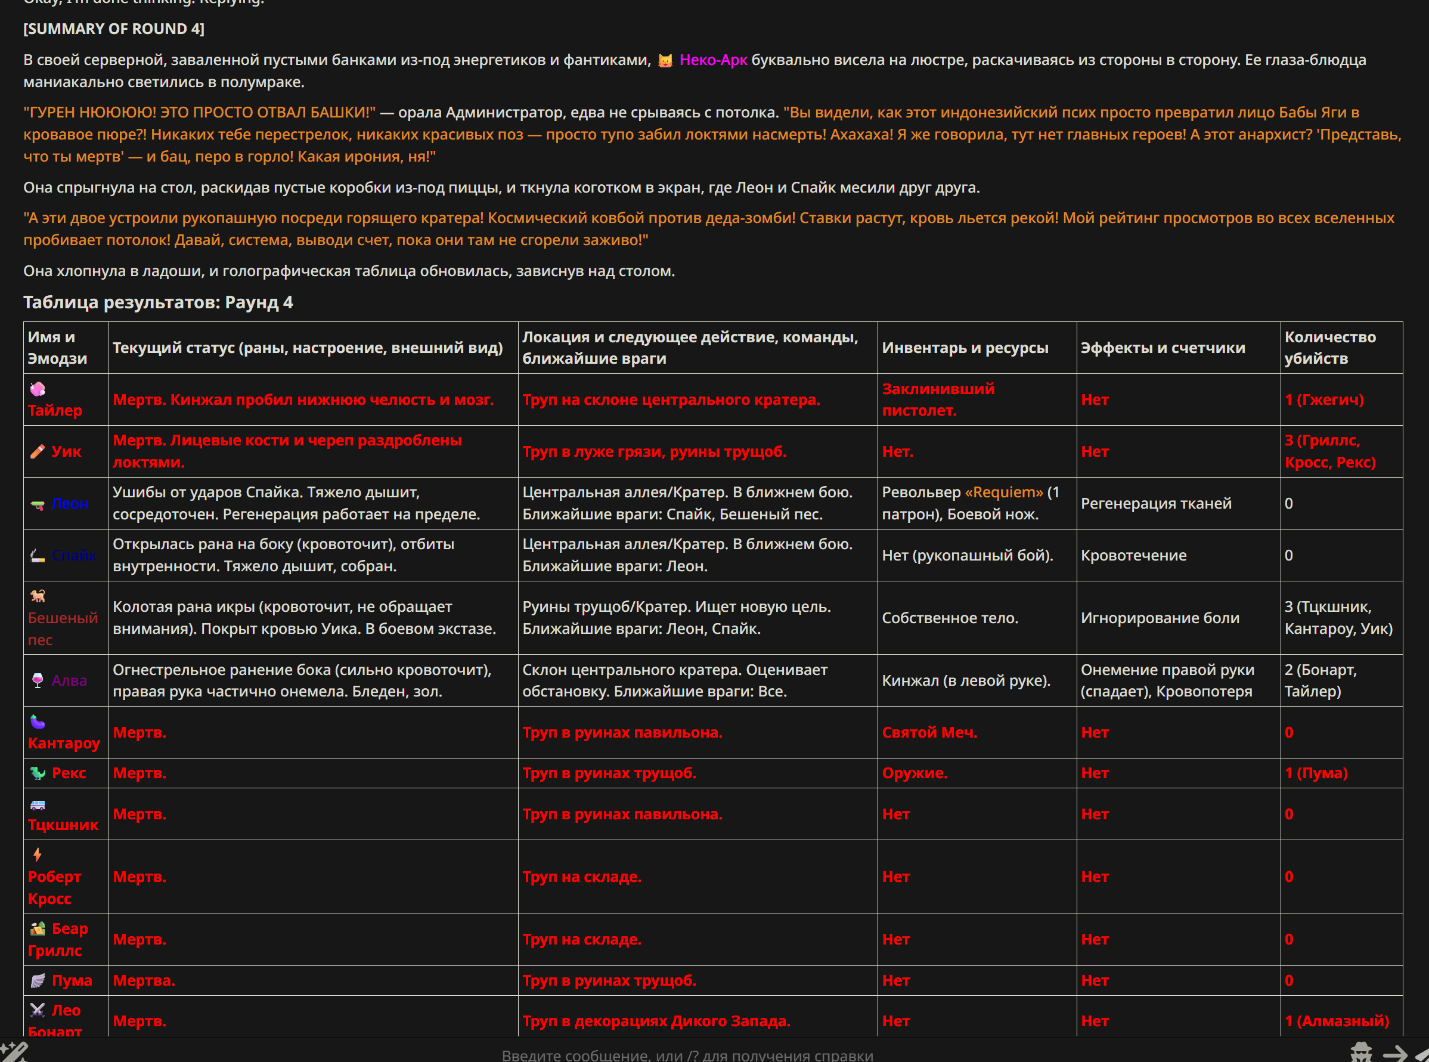Click the blue Леон name in table
This screenshot has height=1062, width=1429.
pos(69,504)
